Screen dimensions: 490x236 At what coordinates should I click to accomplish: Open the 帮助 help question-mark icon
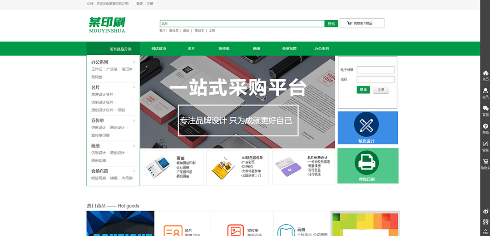coord(485,126)
